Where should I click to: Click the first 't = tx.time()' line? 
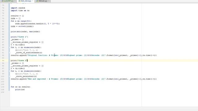click(18, 45)
